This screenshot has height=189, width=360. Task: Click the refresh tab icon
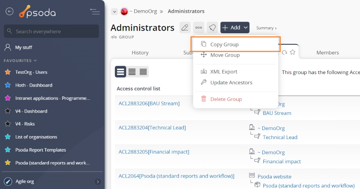(x=285, y=52)
